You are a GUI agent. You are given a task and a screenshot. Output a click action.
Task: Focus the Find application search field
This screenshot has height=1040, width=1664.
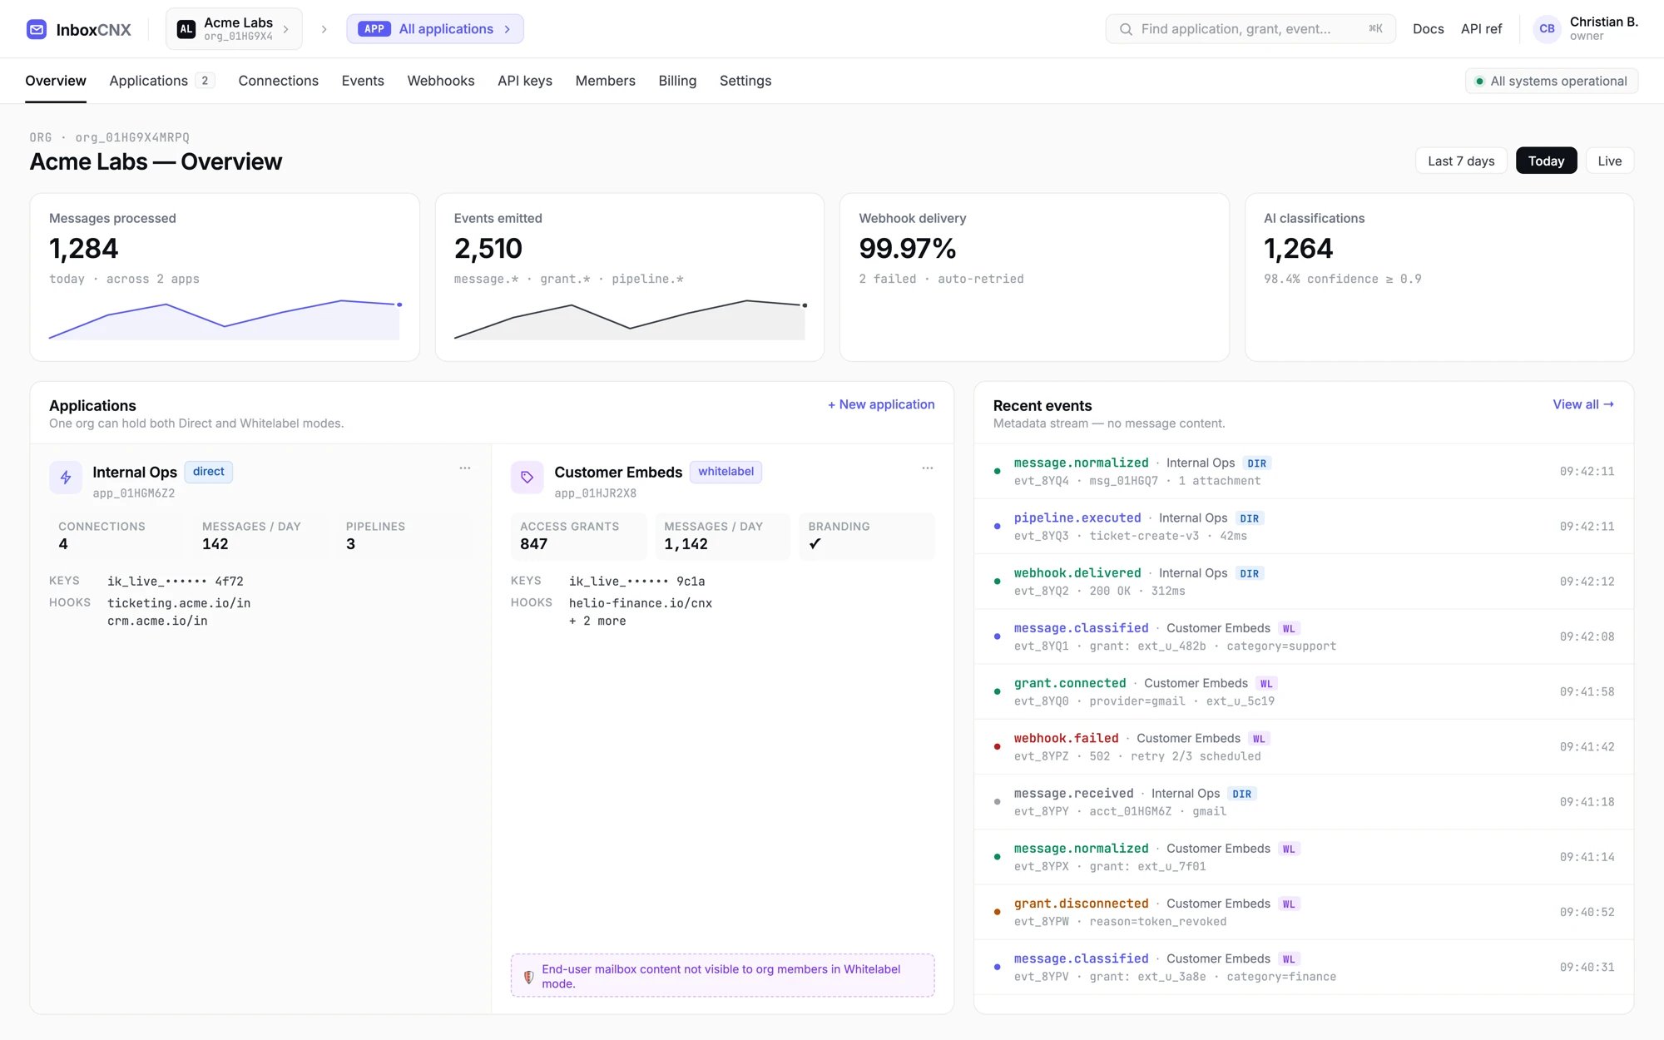click(1250, 29)
